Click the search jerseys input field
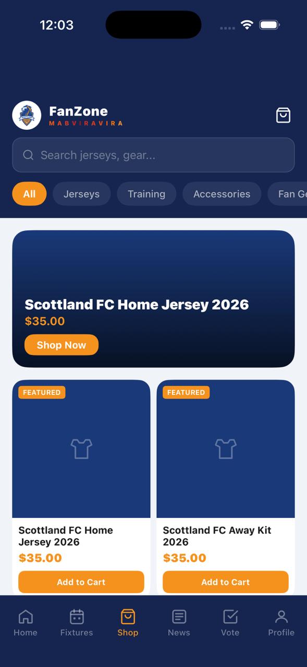Viewport: 307px width, 667px height. point(153,155)
